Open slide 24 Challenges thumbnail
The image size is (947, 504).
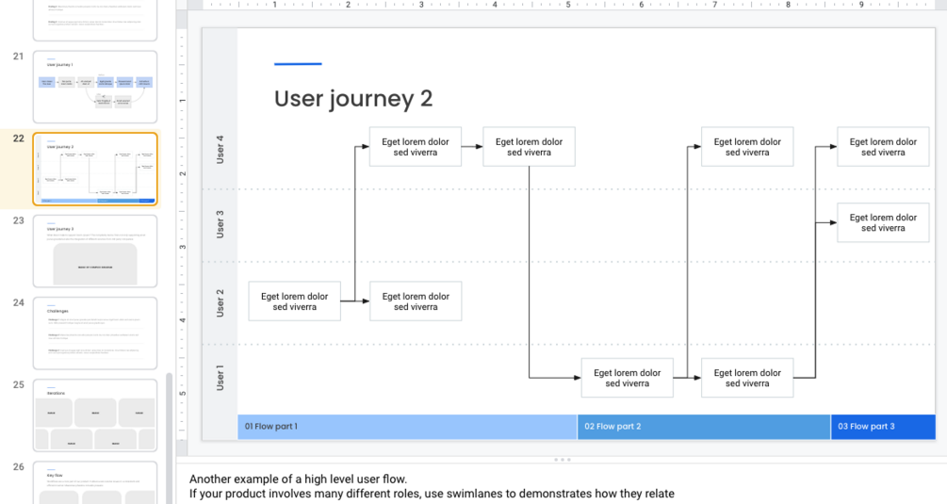click(95, 333)
